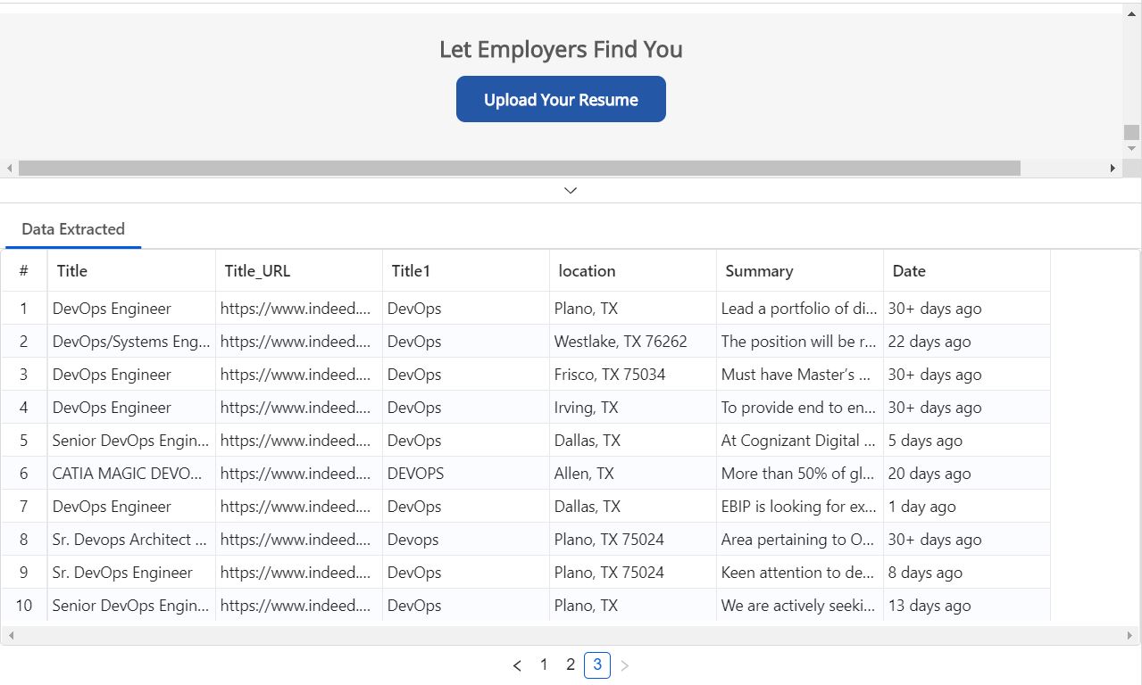Click the Title column header
The height and width of the screenshot is (685, 1142).
(x=72, y=271)
